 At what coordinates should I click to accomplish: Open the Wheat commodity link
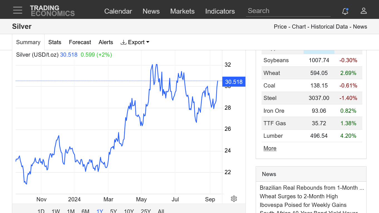pyautogui.click(x=272, y=73)
